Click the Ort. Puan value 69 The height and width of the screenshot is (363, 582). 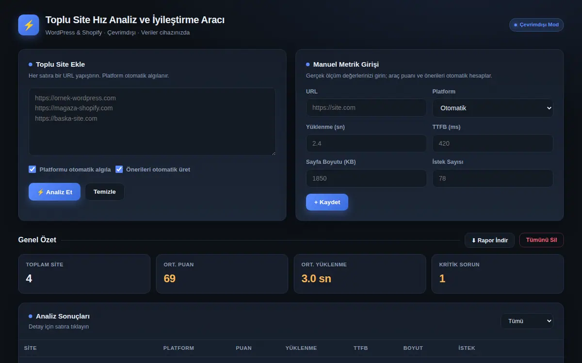click(x=170, y=279)
